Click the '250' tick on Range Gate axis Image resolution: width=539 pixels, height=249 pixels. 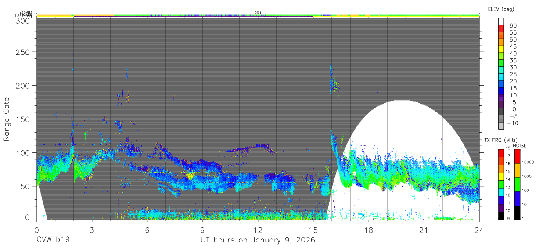click(23, 52)
